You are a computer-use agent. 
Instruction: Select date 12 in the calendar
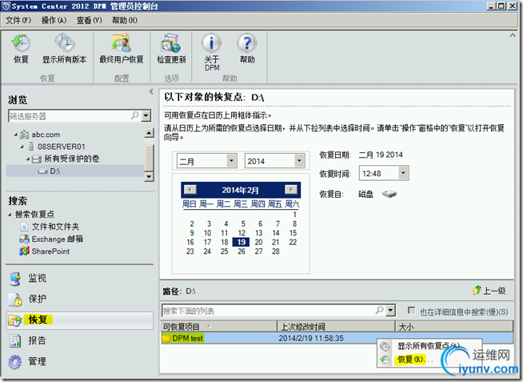[242, 233]
